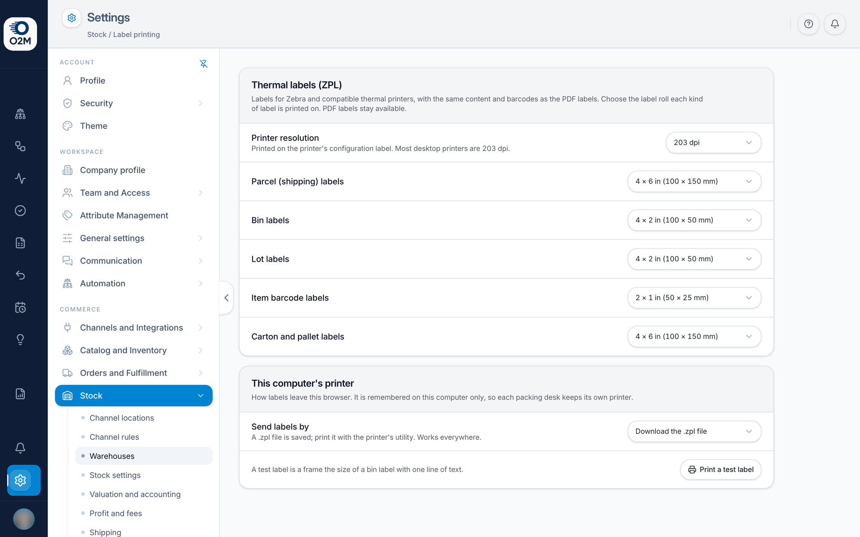
Task: Expand Orders and Fulfillment
Action: click(133, 373)
